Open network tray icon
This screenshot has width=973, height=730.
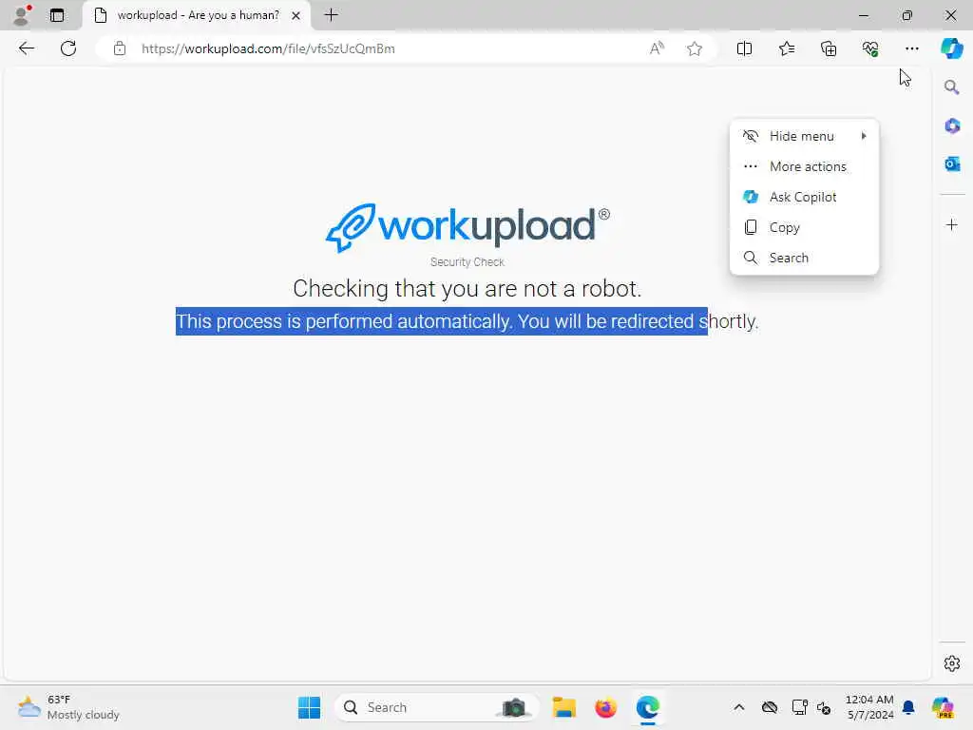pos(799,707)
